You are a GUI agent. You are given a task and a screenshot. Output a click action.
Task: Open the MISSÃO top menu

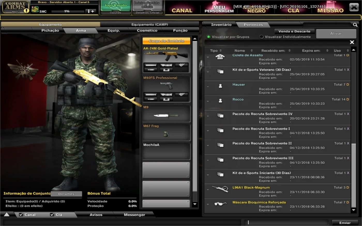tap(330, 11)
